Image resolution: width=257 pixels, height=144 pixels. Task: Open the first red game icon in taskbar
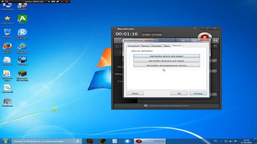(x=90, y=141)
